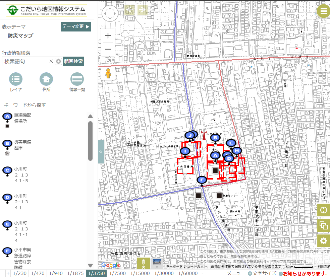Open the レイヤ layer list icon
Screen dimensions: 330x277
(x=16, y=79)
